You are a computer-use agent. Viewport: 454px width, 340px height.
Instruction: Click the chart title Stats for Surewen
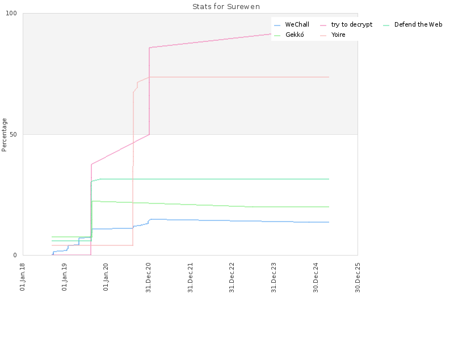coord(226,7)
